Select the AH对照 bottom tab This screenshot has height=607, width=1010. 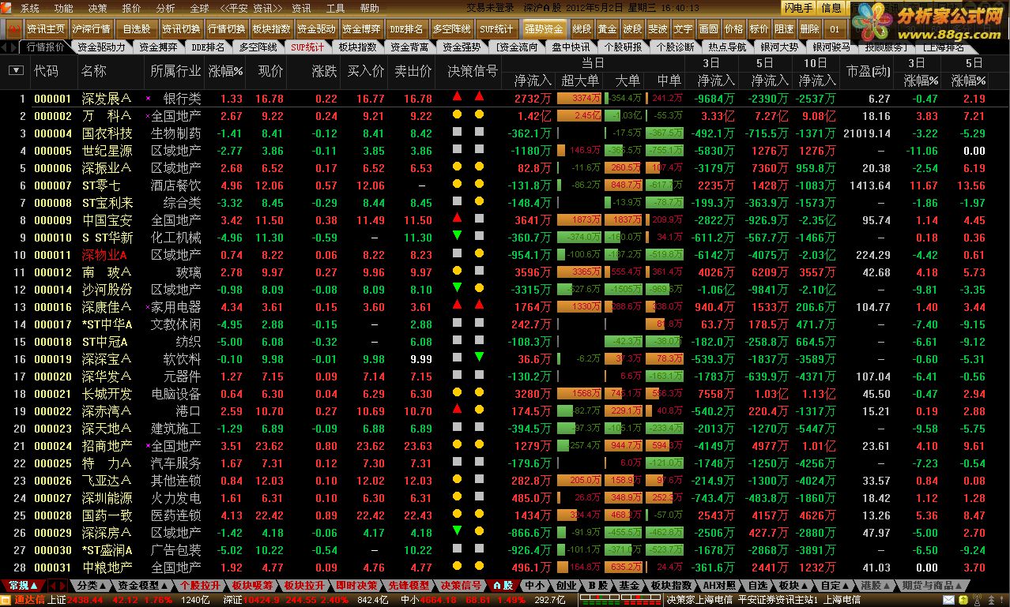(x=721, y=586)
